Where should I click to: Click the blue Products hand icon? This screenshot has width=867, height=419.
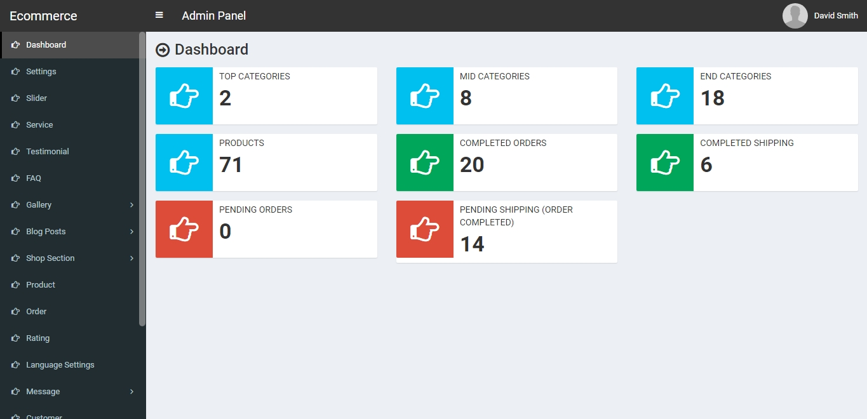(x=184, y=163)
